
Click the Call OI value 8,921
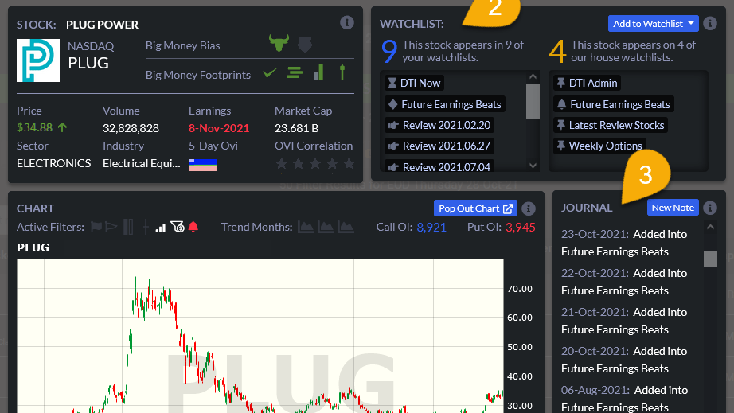pyautogui.click(x=431, y=228)
